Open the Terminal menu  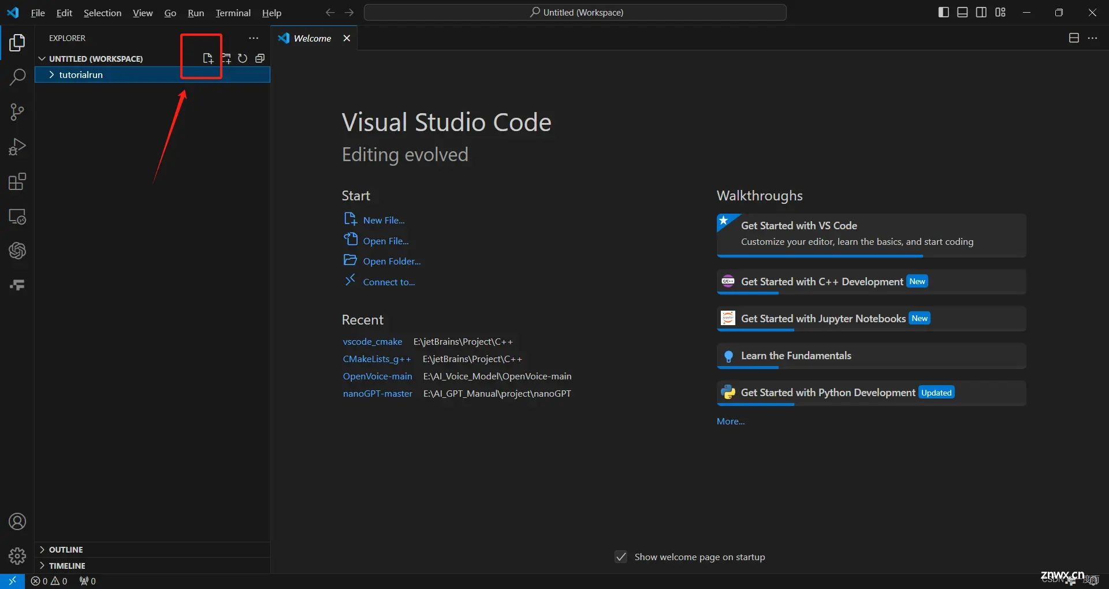233,13
